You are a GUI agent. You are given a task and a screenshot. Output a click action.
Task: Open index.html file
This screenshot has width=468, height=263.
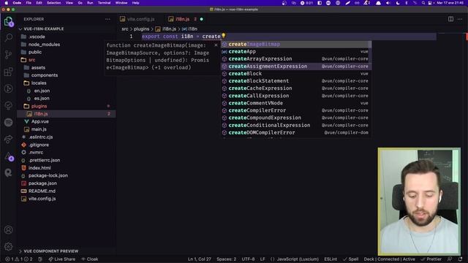(x=67, y=168)
